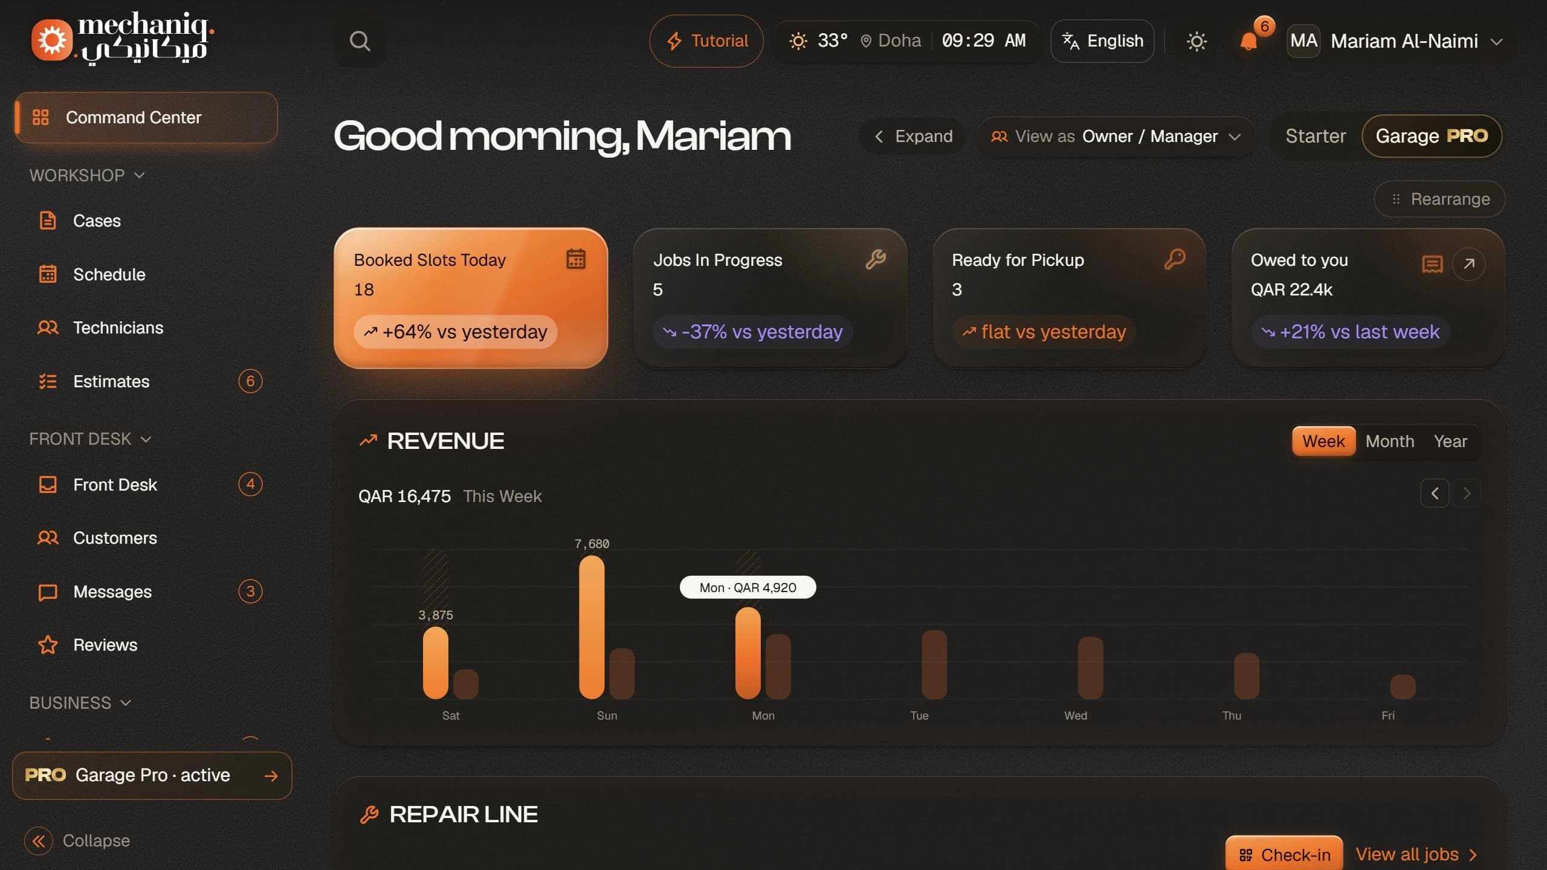The image size is (1547, 870).
Task: Click Saturday revenue bar 3,875
Action: [x=435, y=662]
